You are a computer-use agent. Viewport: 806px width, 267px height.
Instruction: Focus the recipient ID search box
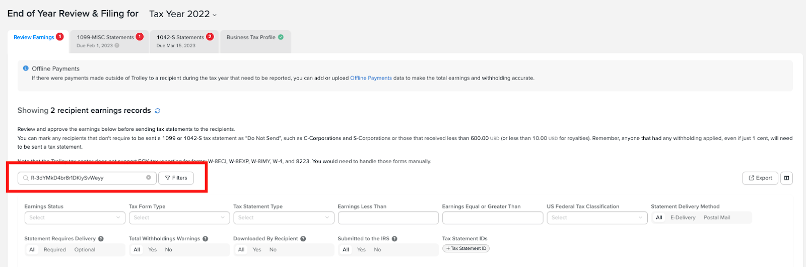click(x=87, y=178)
